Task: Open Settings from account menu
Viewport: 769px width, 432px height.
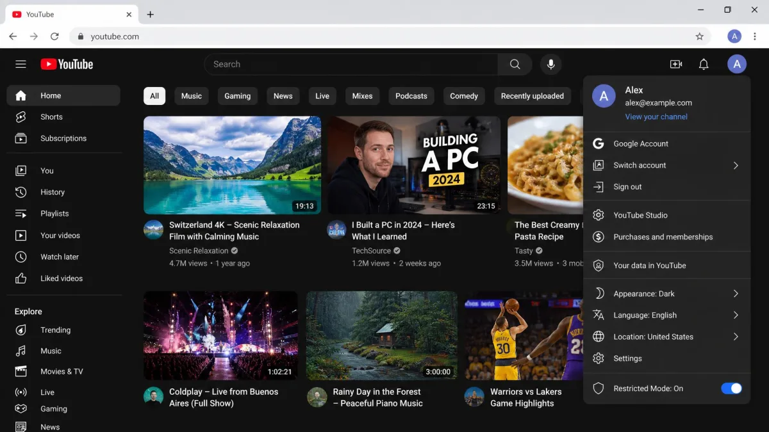Action: coord(666,358)
